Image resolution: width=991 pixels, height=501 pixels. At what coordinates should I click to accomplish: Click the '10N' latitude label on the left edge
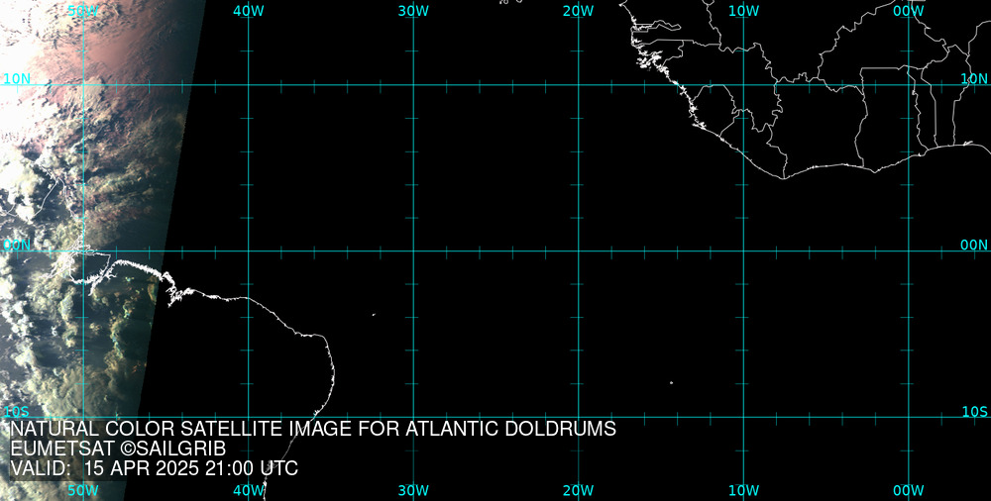pyautogui.click(x=17, y=79)
